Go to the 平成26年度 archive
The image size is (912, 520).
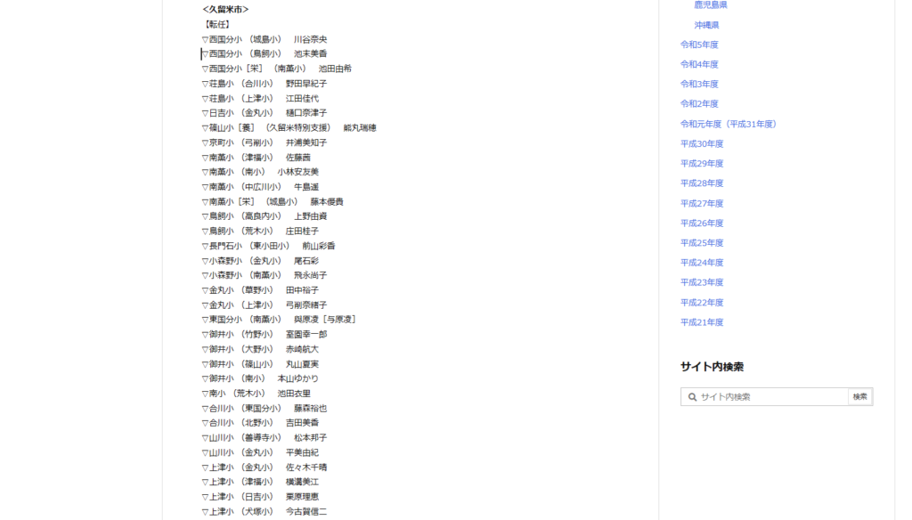(702, 223)
